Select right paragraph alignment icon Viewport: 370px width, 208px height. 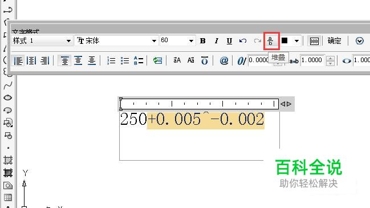[x=44, y=60]
